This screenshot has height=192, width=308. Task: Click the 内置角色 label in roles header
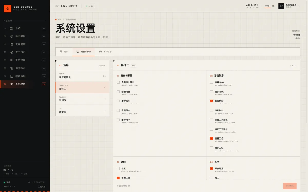coord(102,66)
